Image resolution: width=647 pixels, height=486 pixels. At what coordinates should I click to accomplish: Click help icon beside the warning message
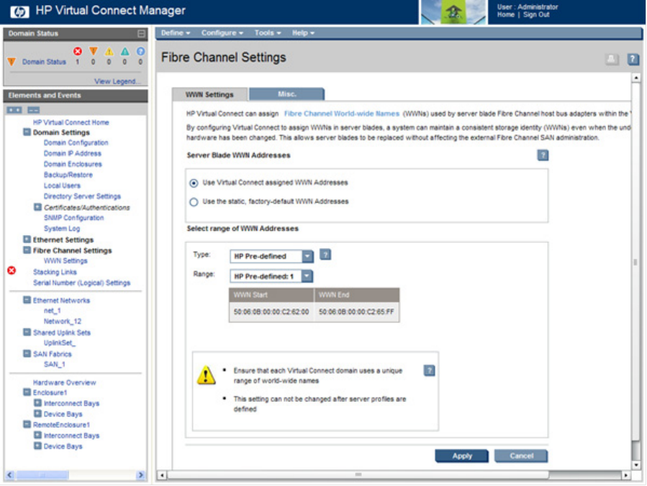(430, 371)
